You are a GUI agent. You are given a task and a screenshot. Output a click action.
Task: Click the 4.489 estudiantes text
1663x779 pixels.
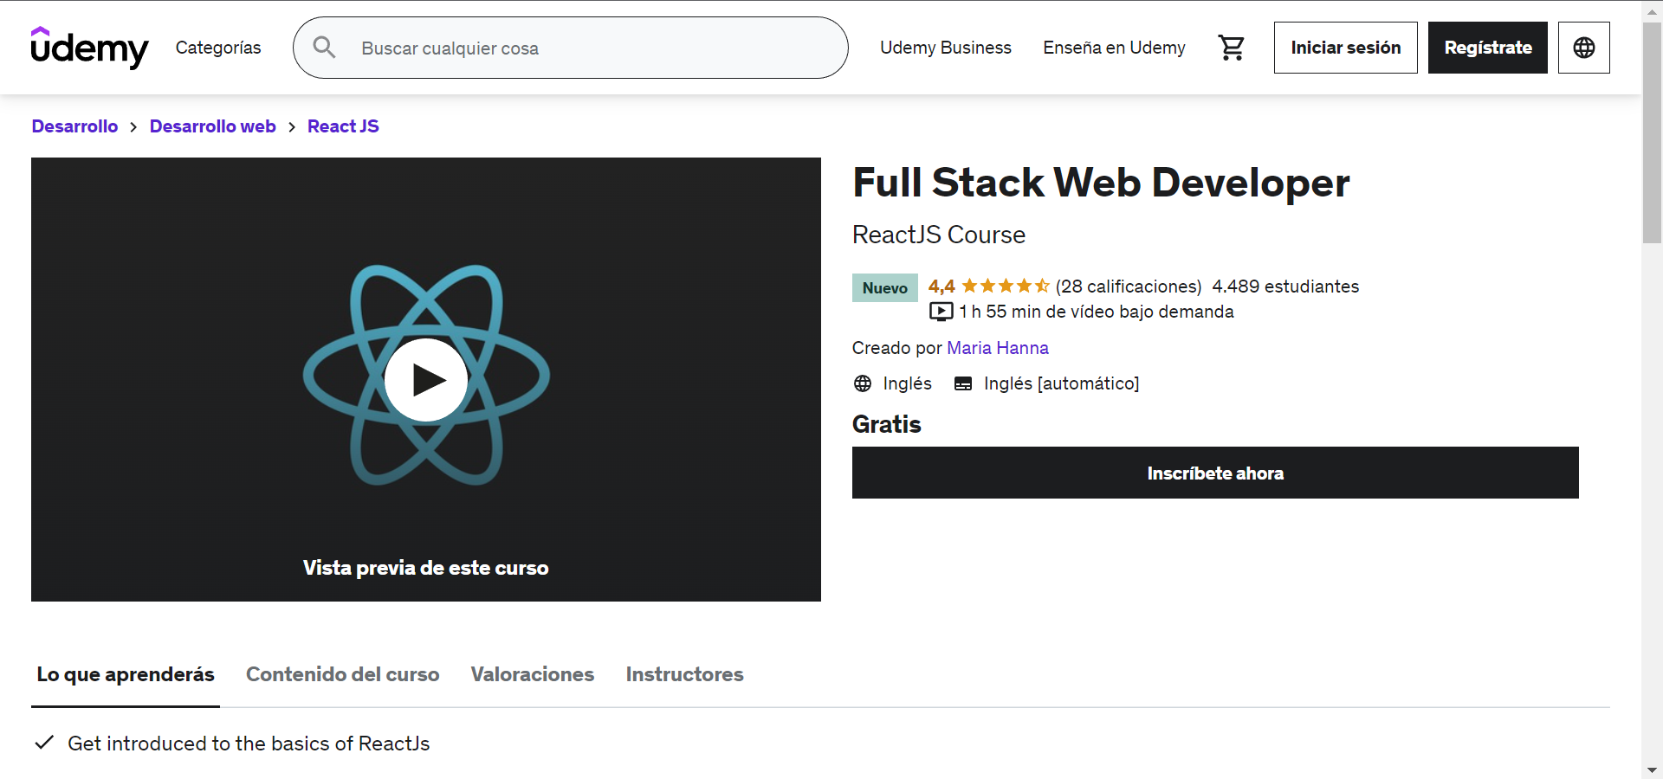tap(1285, 286)
